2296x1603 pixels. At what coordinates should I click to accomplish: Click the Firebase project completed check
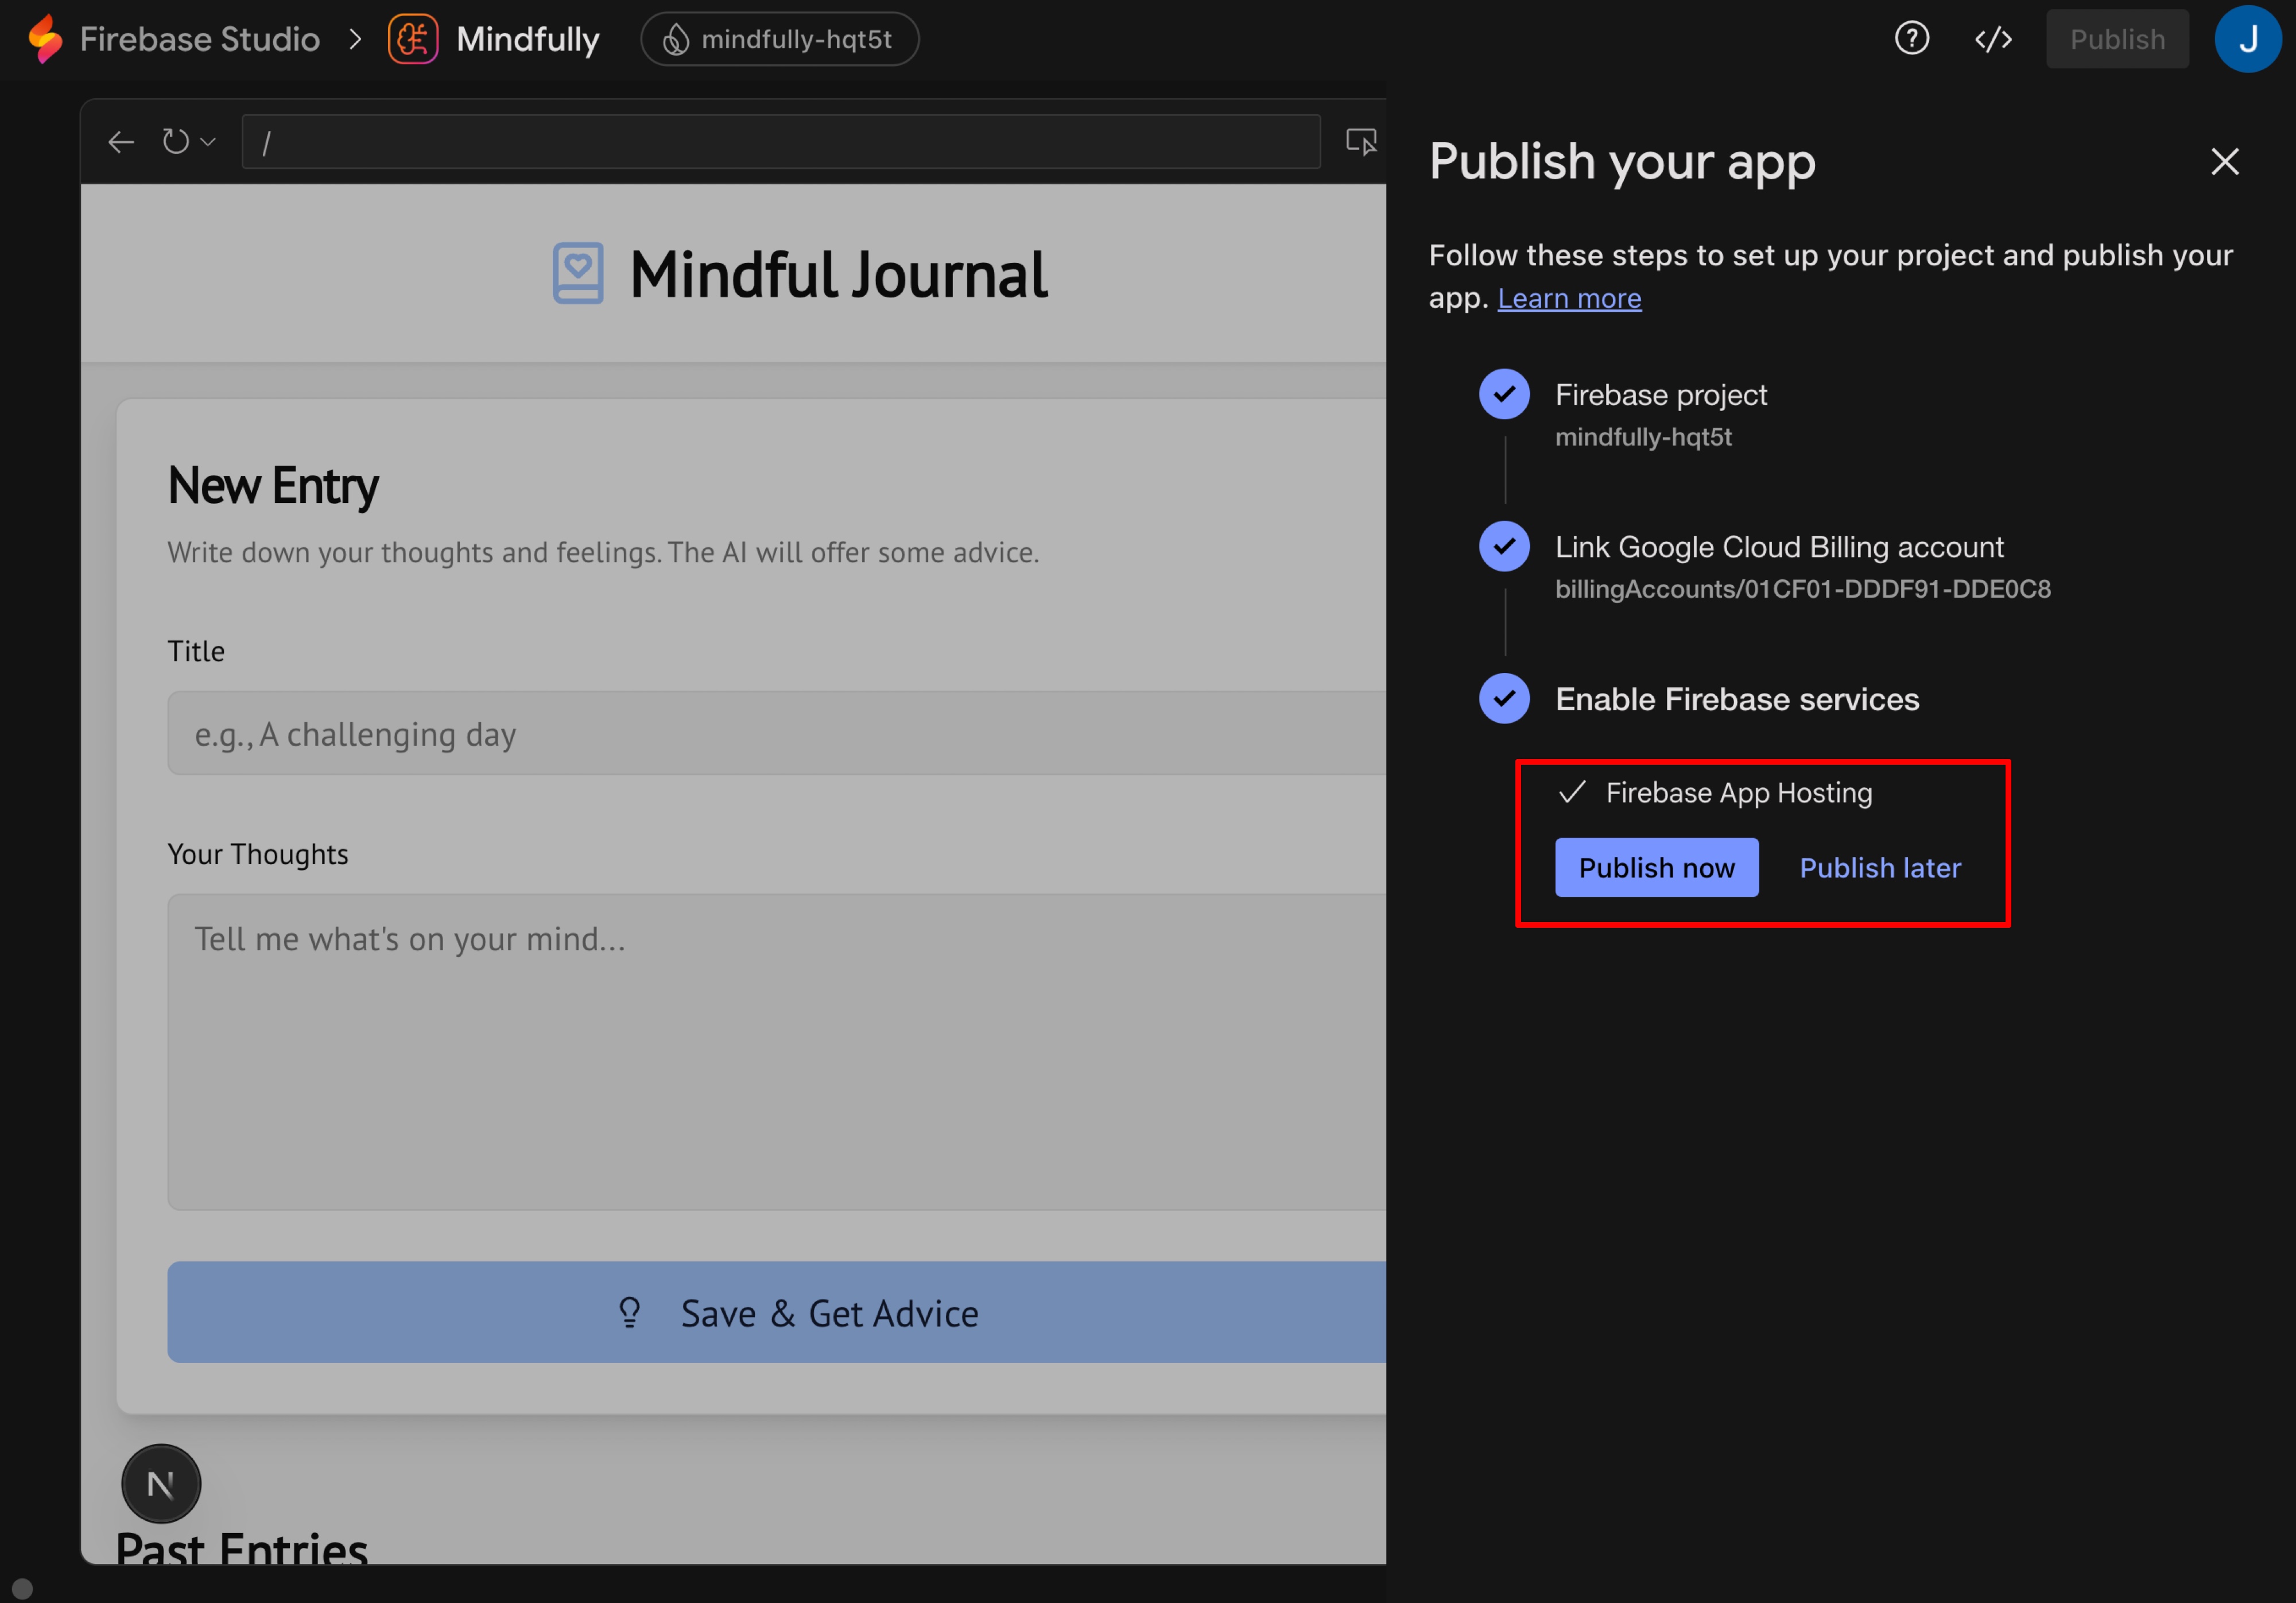(x=1504, y=394)
